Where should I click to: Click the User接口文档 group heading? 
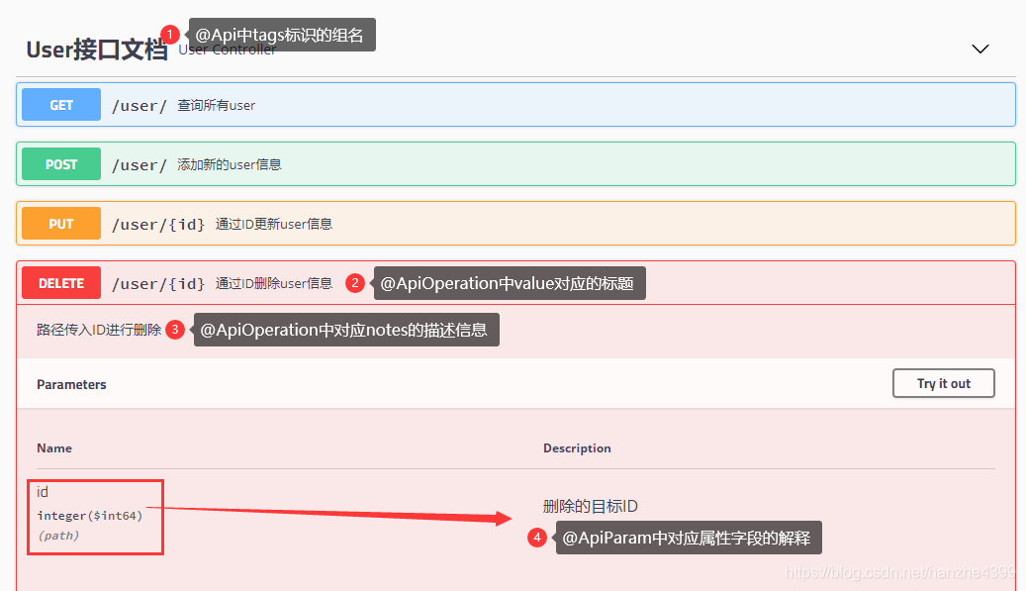coord(96,49)
